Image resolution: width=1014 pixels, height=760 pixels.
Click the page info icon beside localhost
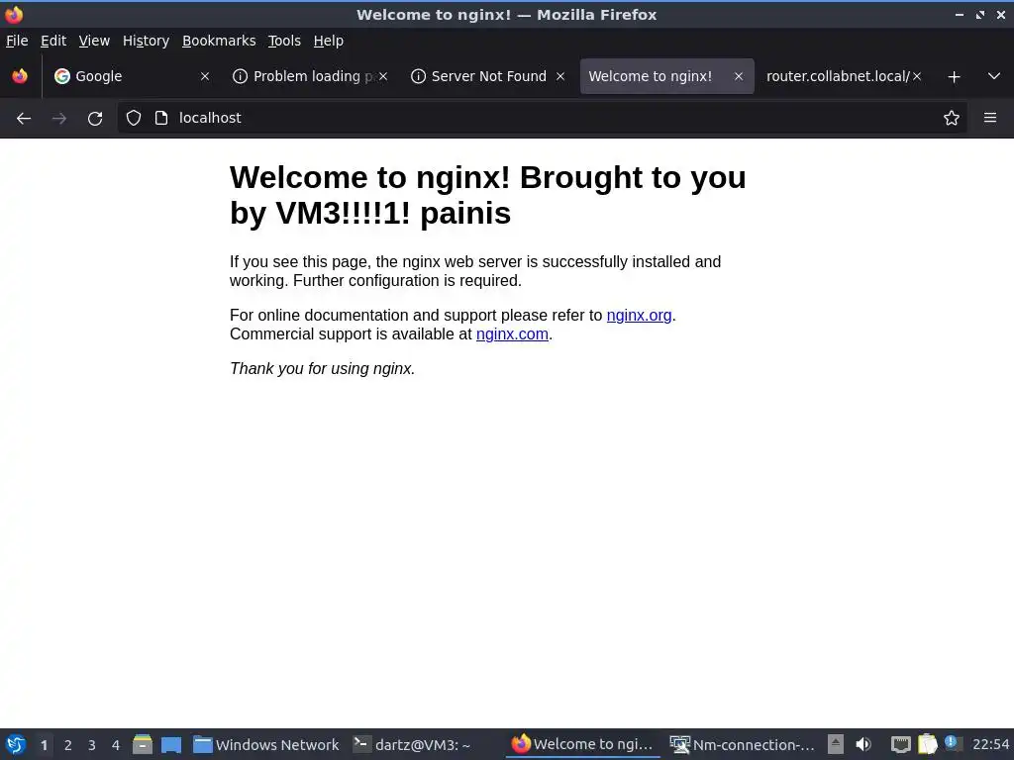pos(161,118)
